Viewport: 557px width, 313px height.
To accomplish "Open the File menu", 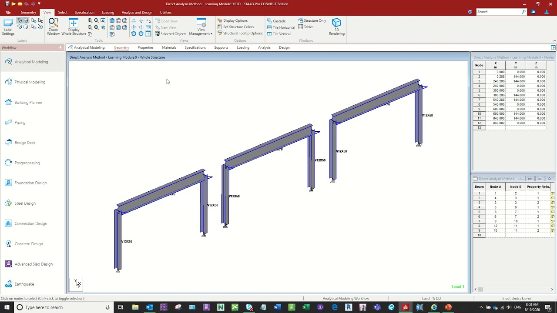I will (8, 12).
